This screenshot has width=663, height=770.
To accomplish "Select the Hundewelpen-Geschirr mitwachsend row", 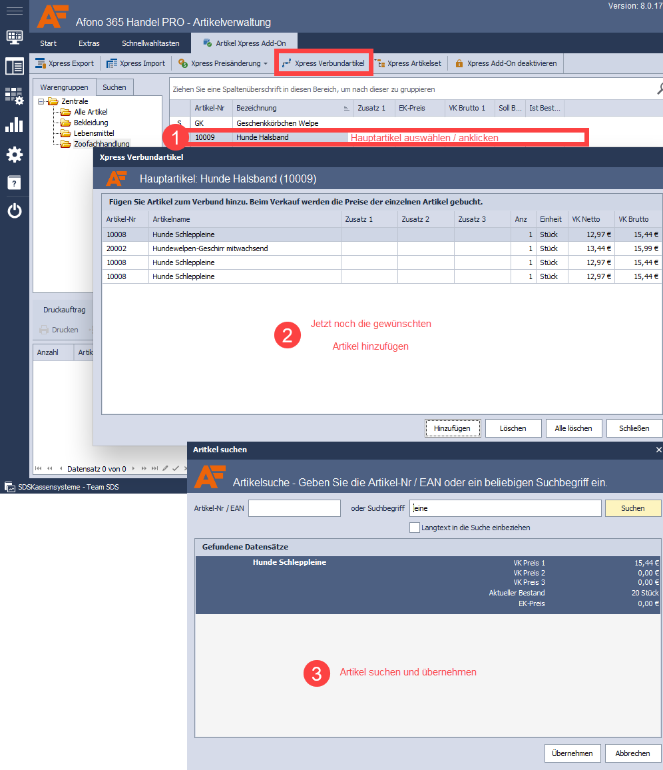I will pos(382,248).
